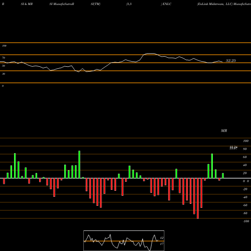Click the 'SI & MR' header text
This screenshot has width=251, height=251.
point(27,4)
